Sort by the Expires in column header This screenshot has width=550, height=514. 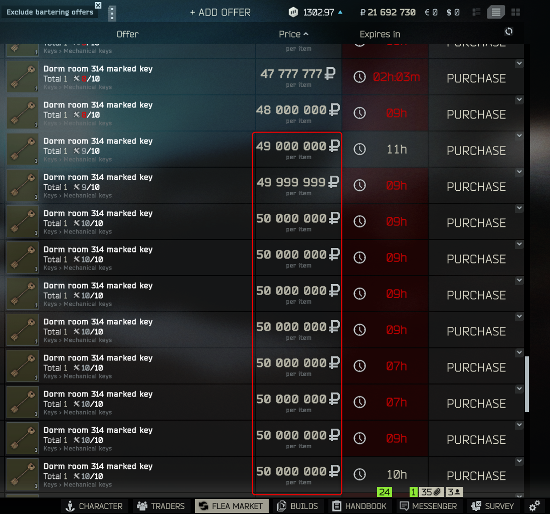coord(380,34)
